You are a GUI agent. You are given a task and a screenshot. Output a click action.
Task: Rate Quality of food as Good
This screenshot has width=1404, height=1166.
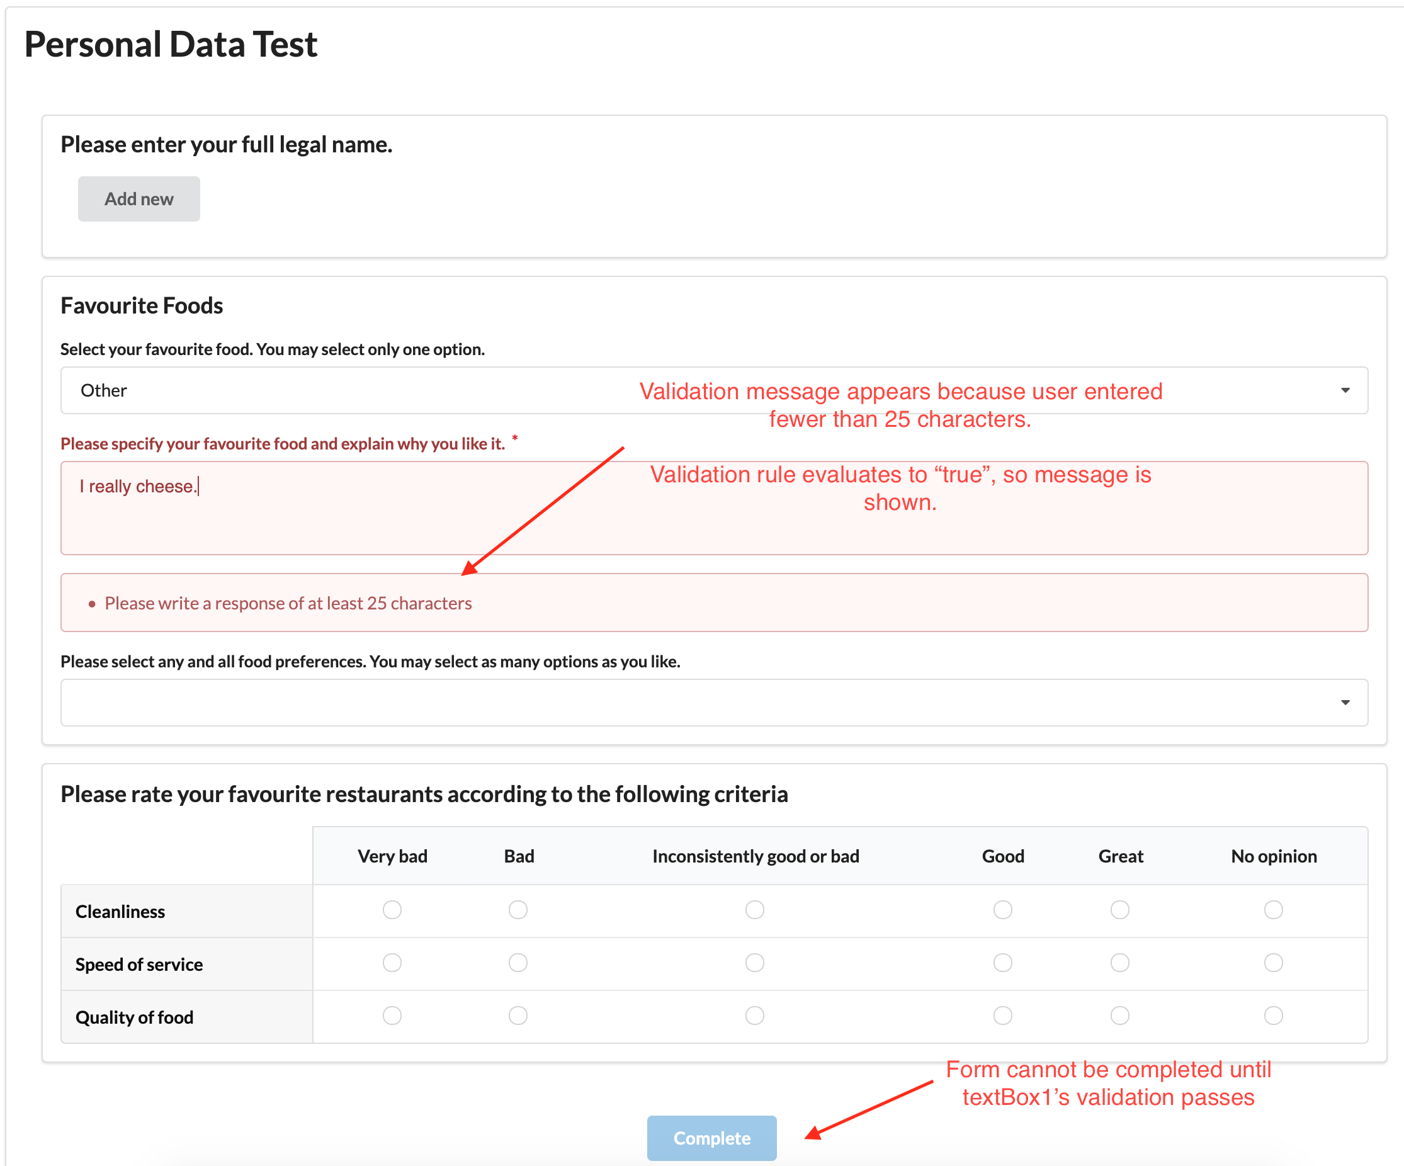tap(1002, 1015)
